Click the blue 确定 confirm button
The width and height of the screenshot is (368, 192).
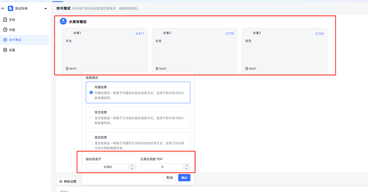[x=184, y=178]
